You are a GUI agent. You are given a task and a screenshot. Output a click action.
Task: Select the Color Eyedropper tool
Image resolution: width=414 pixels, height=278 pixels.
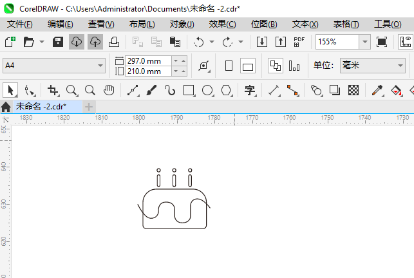(377, 90)
